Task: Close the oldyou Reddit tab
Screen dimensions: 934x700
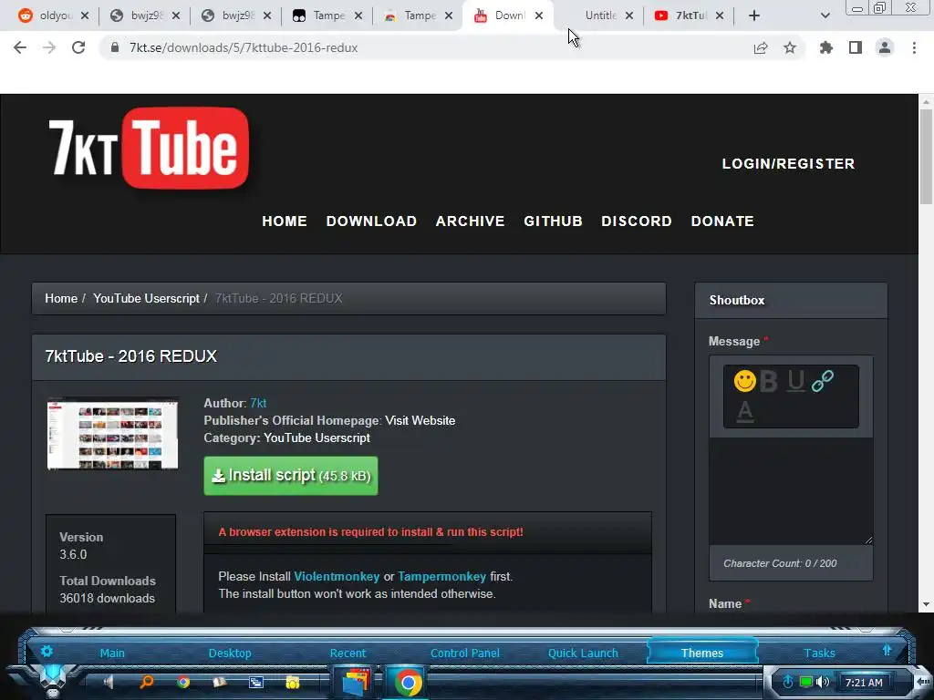Action: [85, 15]
